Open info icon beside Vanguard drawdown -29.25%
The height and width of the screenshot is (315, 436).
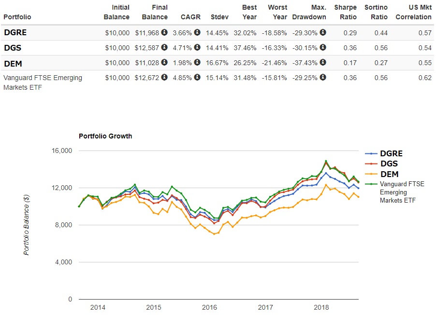click(x=323, y=78)
